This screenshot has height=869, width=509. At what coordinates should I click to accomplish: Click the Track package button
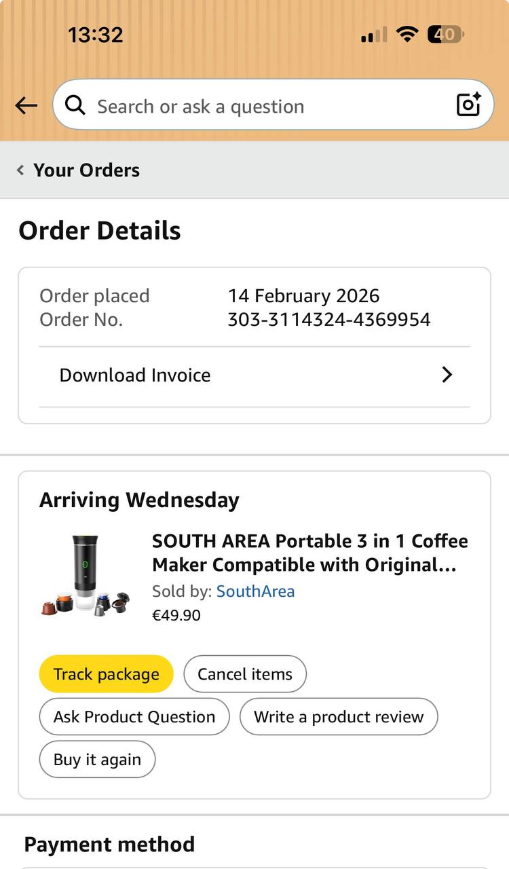click(107, 674)
